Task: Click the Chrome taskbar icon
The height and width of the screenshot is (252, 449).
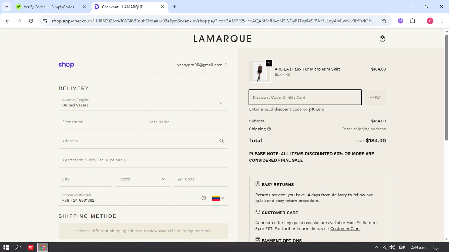Action: 43,248
